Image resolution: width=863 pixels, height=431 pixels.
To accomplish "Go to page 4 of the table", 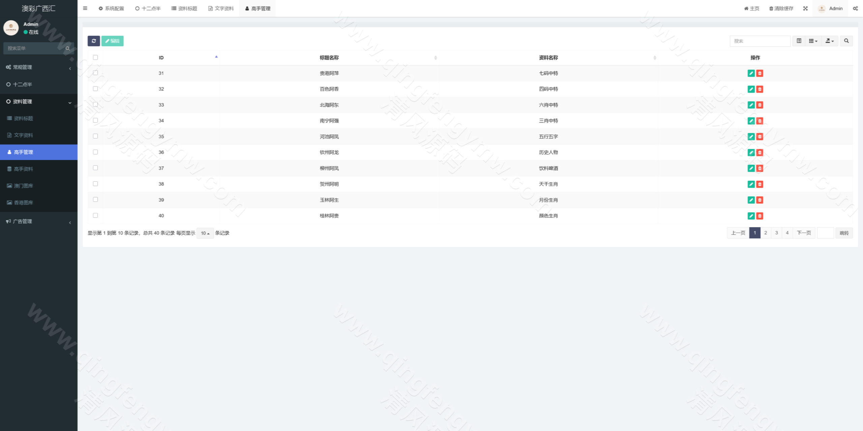I will 787,233.
